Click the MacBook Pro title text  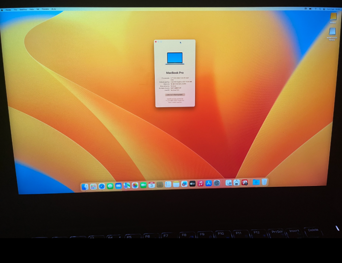175,72
